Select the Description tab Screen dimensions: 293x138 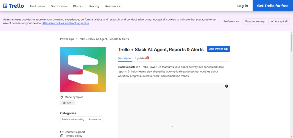[x=125, y=58]
